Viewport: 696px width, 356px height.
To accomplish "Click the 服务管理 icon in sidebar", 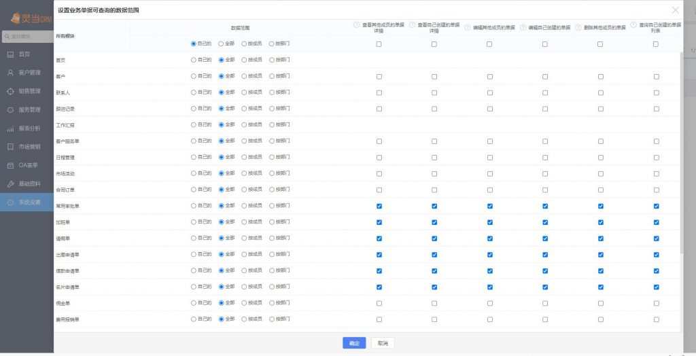I will tap(11, 109).
